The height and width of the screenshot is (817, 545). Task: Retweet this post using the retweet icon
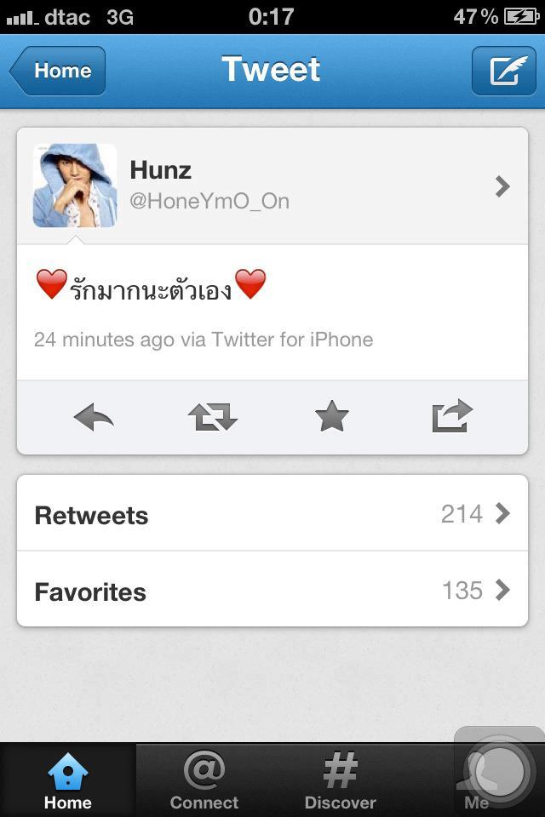(213, 417)
